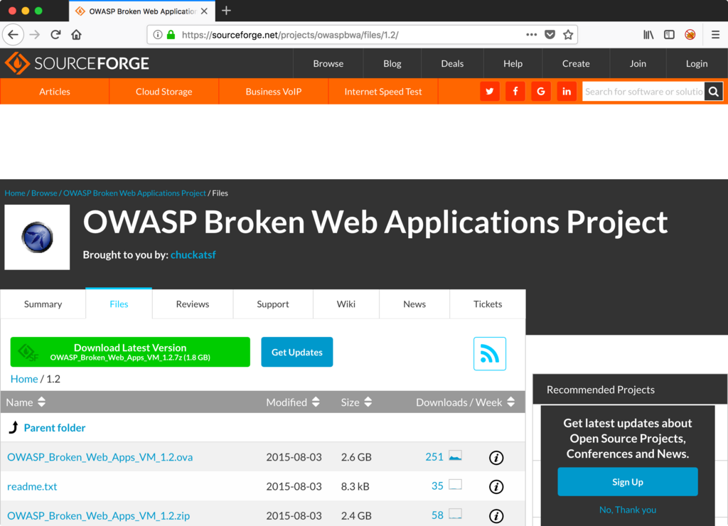
Task: Sort file list by Name
Action: tap(26, 402)
